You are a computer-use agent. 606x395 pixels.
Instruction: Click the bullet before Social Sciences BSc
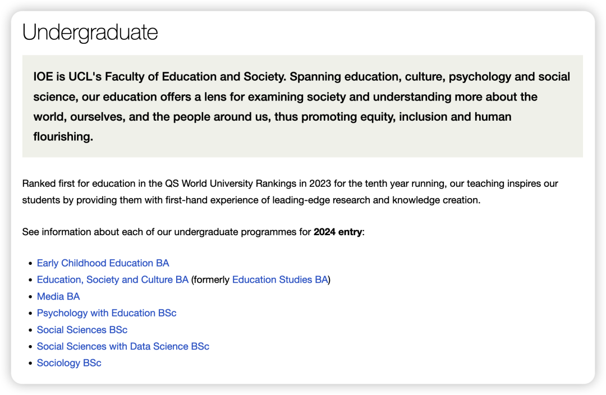[x=30, y=330]
